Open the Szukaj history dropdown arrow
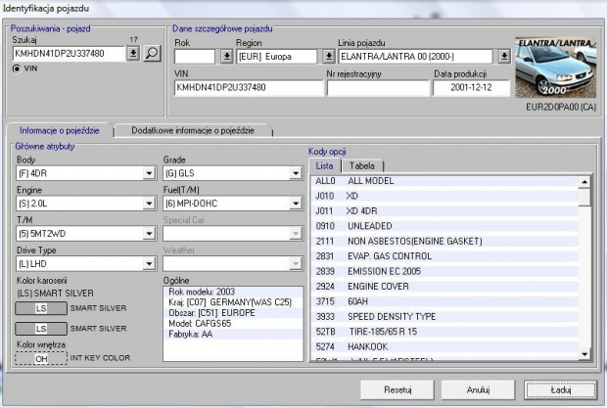The width and height of the screenshot is (607, 408). click(133, 54)
